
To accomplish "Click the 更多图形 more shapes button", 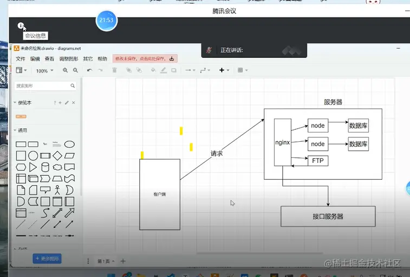I will pos(47,259).
